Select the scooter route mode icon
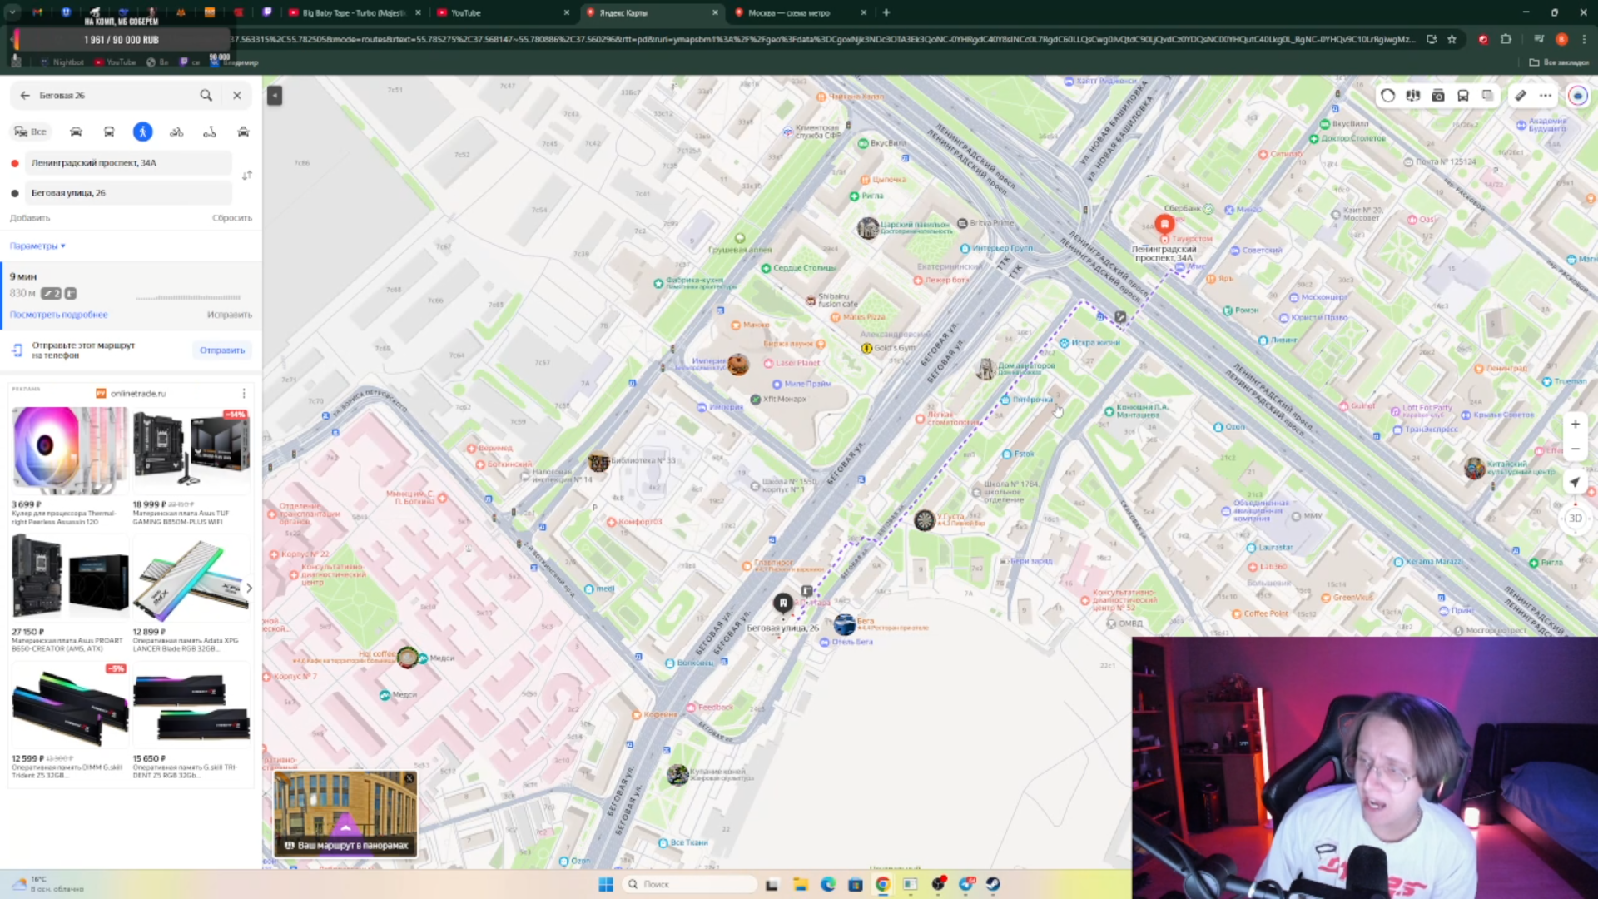1598x899 pixels. (210, 132)
